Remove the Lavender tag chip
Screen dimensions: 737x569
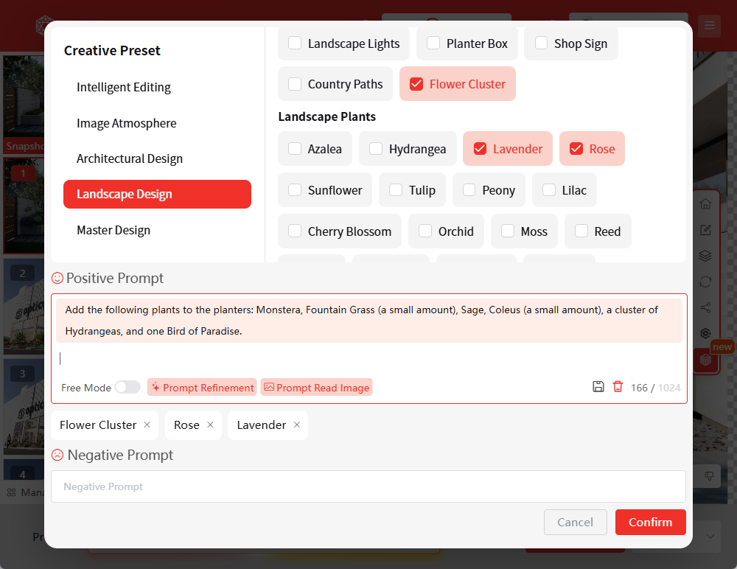coord(296,425)
